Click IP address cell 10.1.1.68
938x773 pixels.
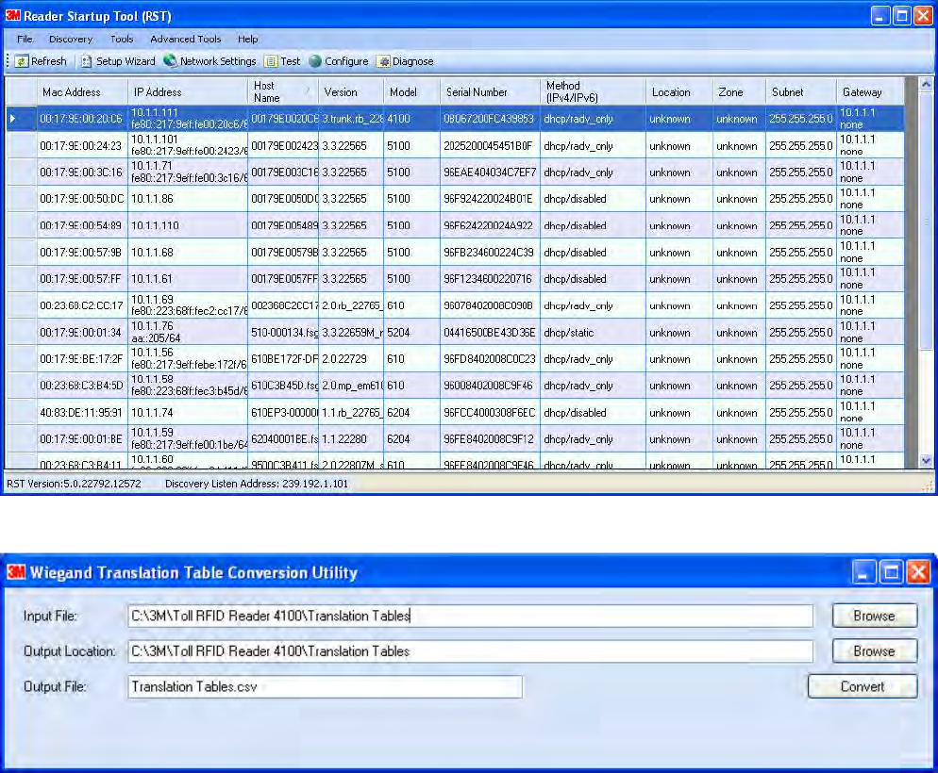click(x=188, y=253)
